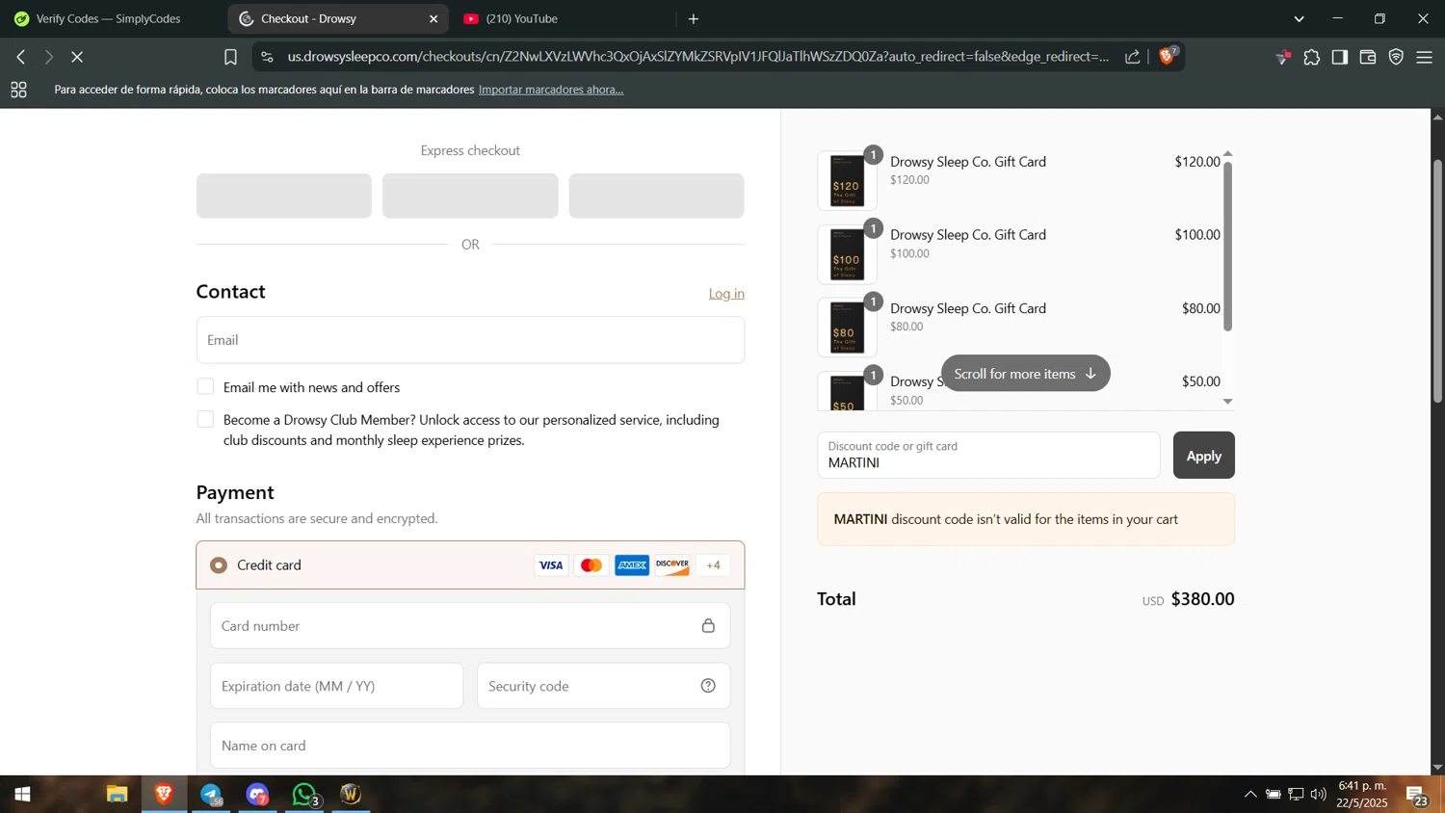Click the card number lock icon
The image size is (1445, 813).
(x=708, y=626)
